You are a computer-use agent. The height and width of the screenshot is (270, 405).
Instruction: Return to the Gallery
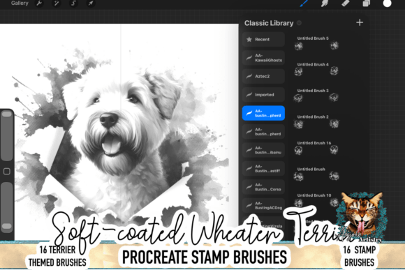pos(20,3)
